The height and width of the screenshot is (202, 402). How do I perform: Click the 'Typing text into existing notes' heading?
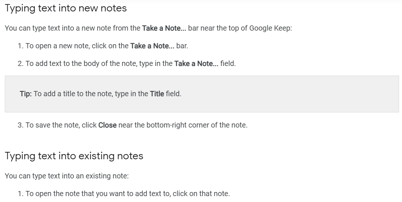pyautogui.click(x=74, y=156)
